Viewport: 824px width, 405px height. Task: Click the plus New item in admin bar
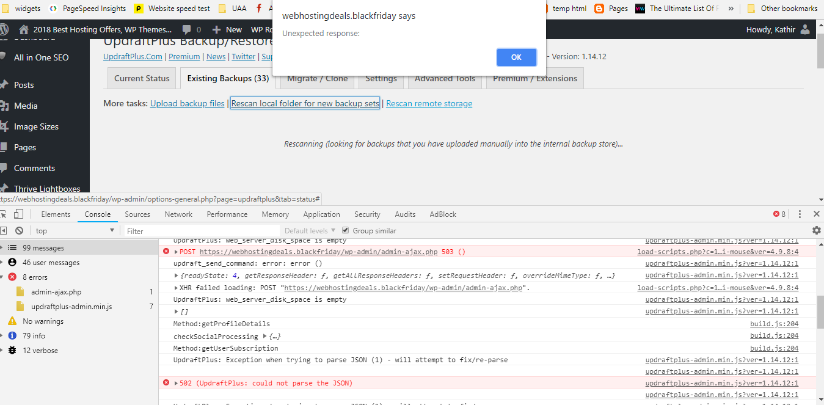(227, 29)
